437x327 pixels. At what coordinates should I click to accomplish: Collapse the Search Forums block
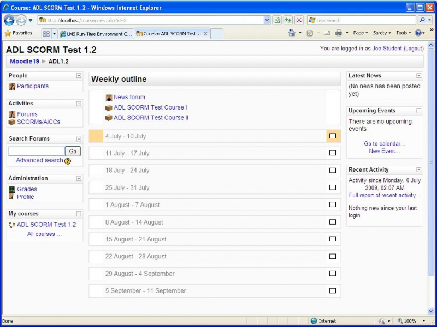click(x=79, y=139)
